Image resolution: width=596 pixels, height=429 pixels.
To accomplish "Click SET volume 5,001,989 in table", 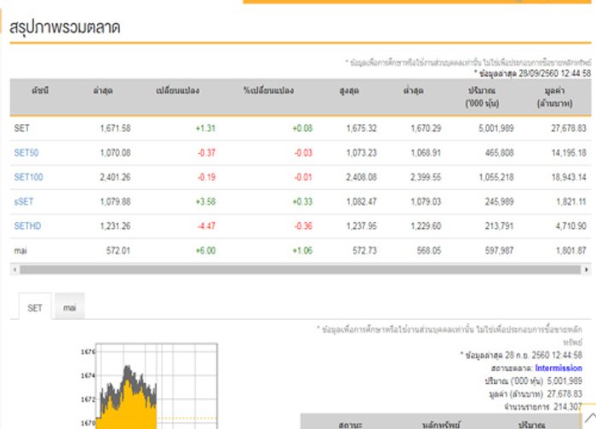I will [496, 129].
